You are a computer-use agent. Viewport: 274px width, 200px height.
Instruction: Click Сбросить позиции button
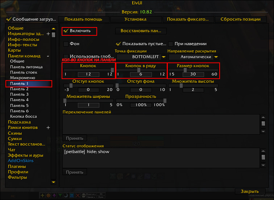point(241,19)
